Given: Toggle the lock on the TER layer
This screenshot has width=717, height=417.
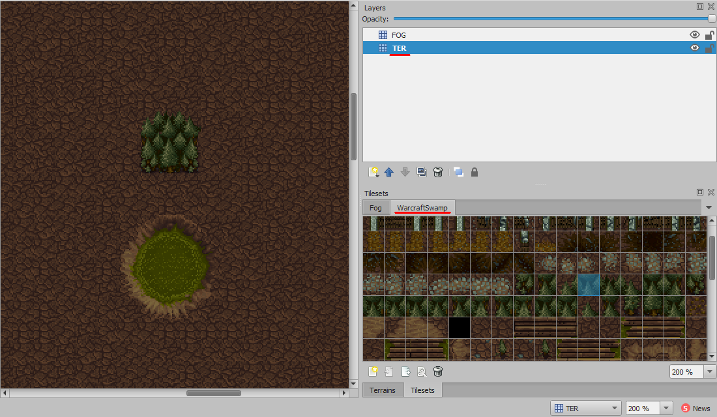Looking at the screenshot, I should point(709,48).
